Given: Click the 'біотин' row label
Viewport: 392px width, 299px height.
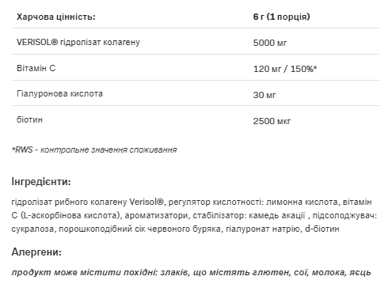Looking at the screenshot, I should pos(29,119).
